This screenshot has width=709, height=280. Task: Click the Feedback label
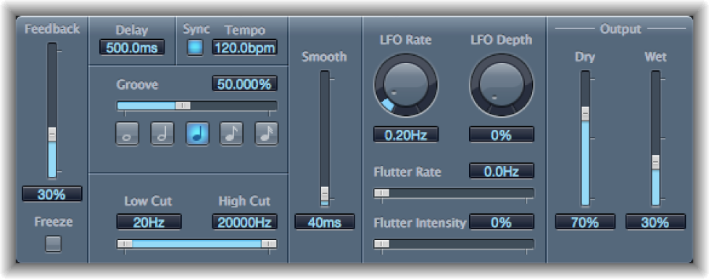tap(52, 29)
